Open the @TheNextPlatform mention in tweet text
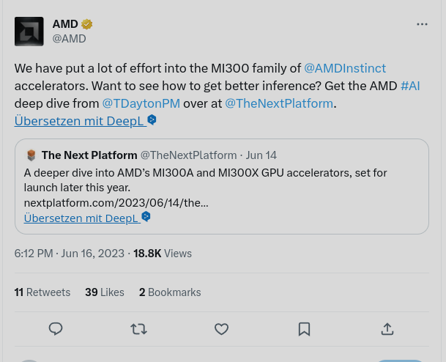This screenshot has height=362, width=446. tap(279, 103)
